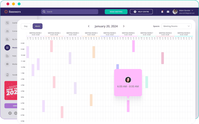Screen dimensions: 199x124
Task: Select the Connections people icon in sidebar
Action: point(7,31)
